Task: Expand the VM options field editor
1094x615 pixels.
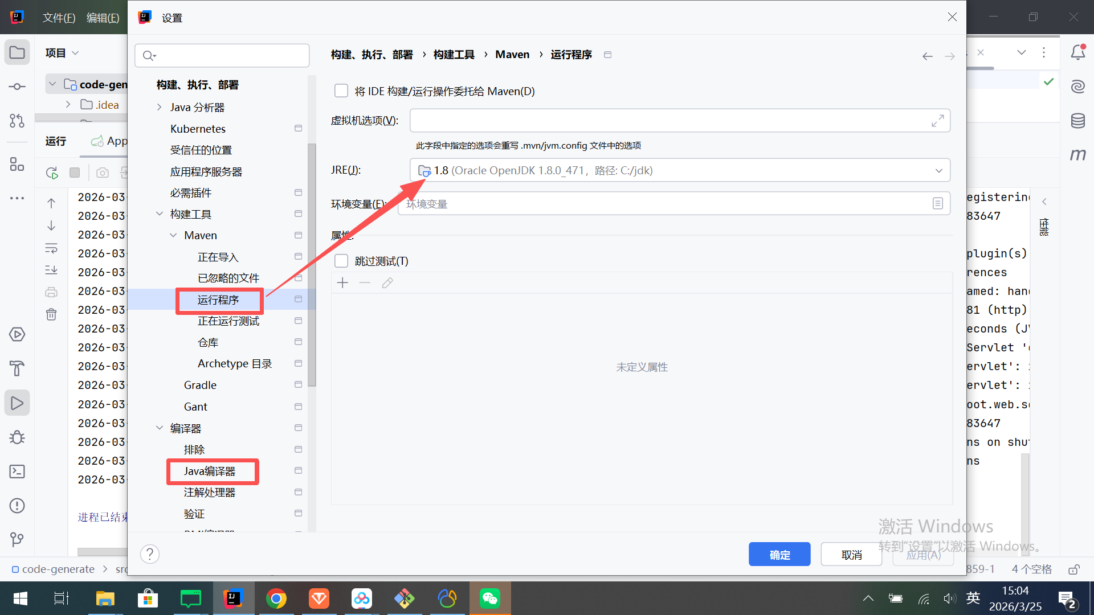Action: pyautogui.click(x=937, y=121)
